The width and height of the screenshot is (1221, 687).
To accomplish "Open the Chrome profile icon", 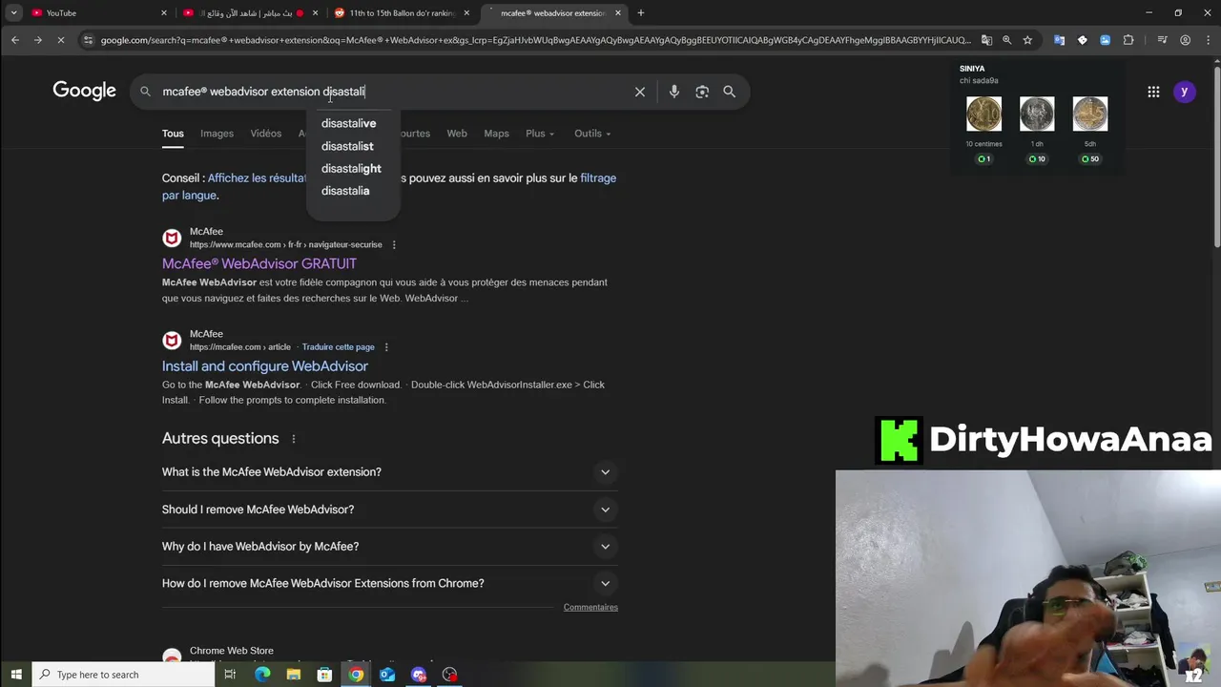I will click(x=1185, y=40).
